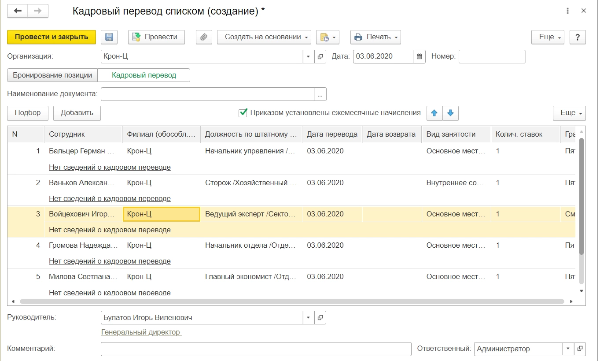The height and width of the screenshot is (361, 600).
Task: Click the save diskette icon
Action: pyautogui.click(x=109, y=37)
